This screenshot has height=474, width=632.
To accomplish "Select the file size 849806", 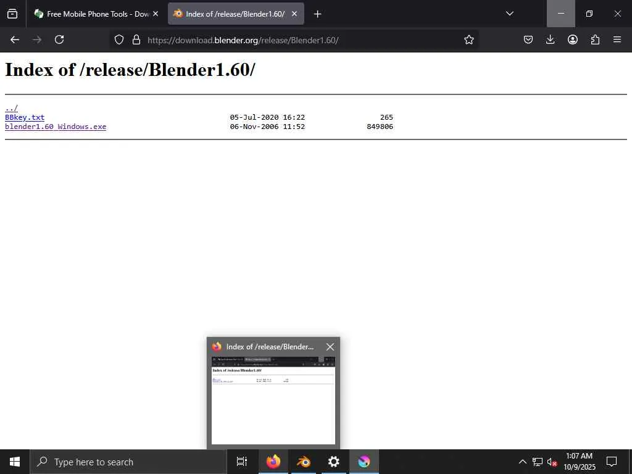I will [x=380, y=127].
